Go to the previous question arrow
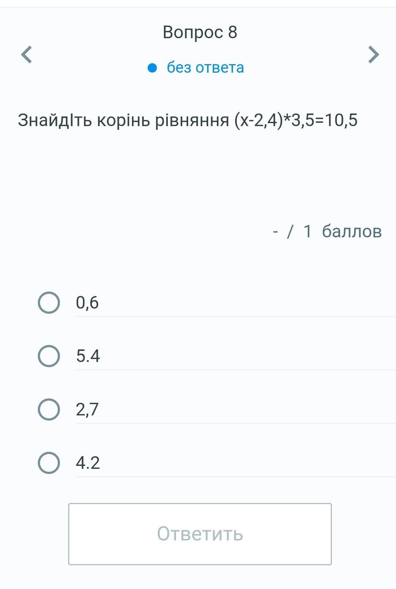 click(26, 55)
